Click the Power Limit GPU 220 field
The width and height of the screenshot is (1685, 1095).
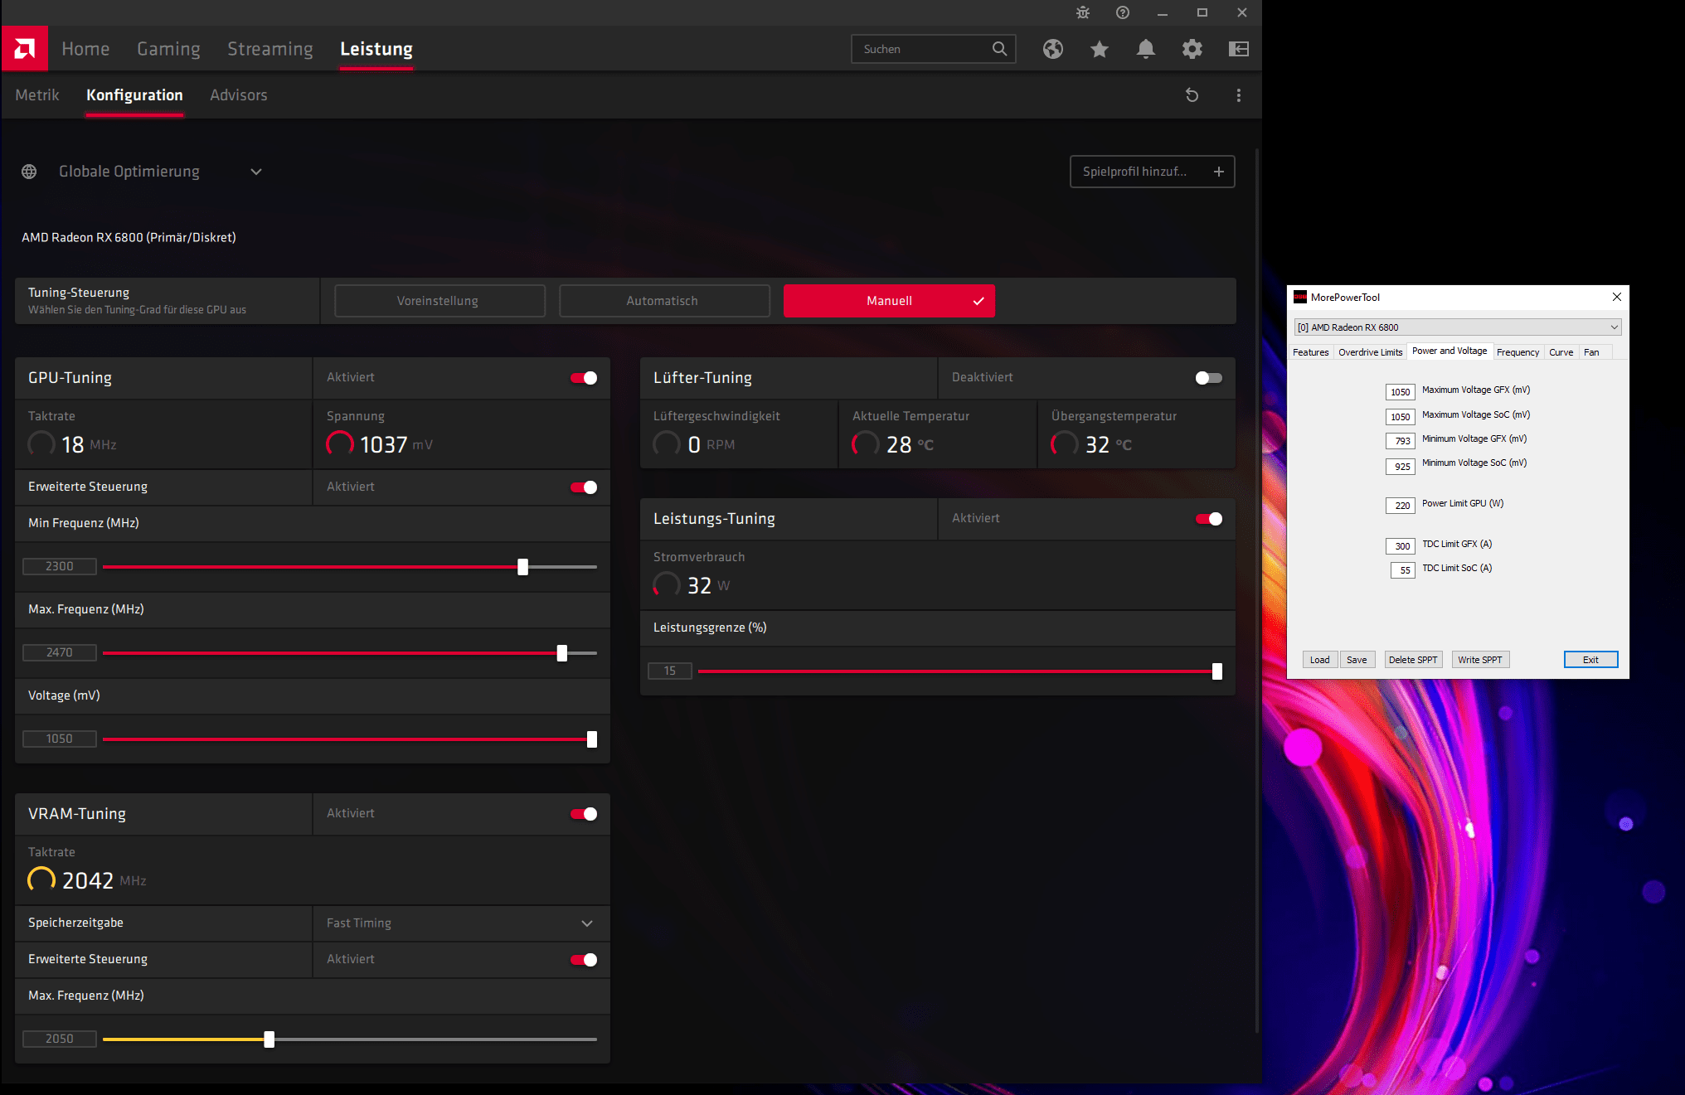click(x=1401, y=506)
